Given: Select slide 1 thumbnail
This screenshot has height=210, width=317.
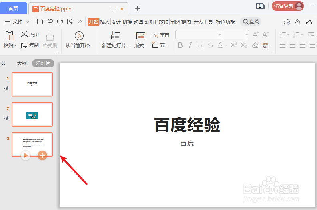Looking at the screenshot, I should (32, 84).
